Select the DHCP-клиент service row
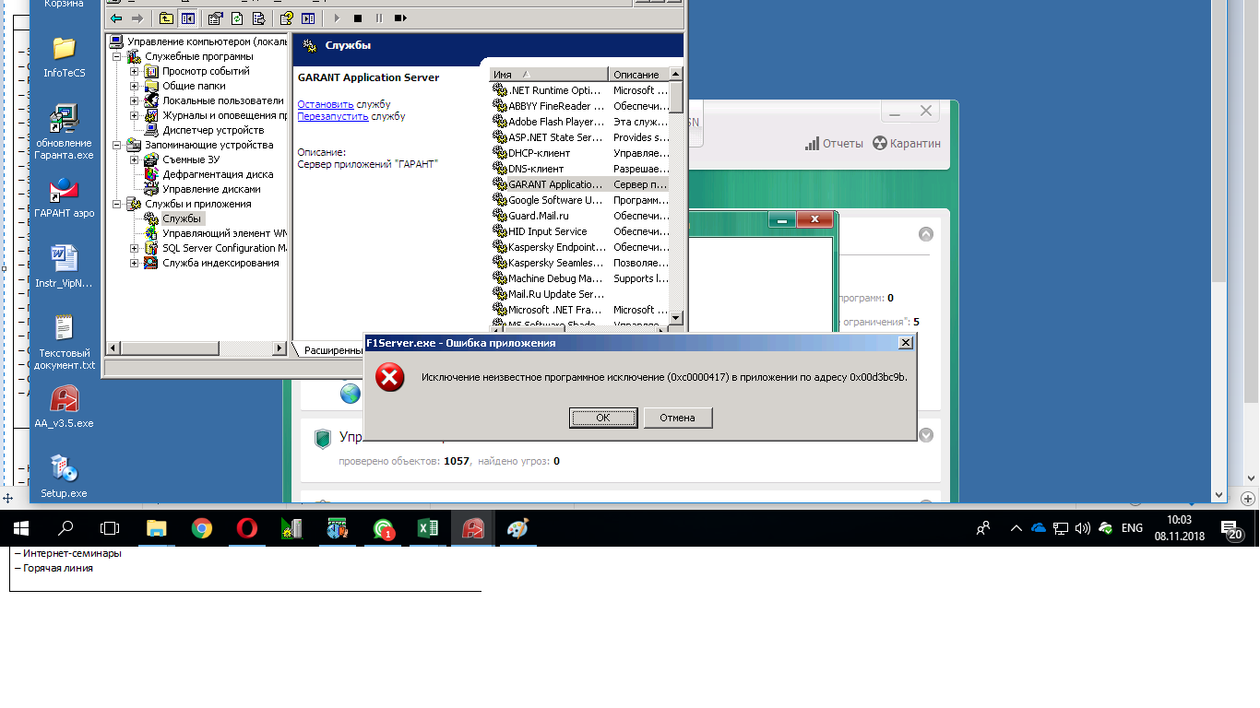Image resolution: width=1260 pixels, height=708 pixels. (x=580, y=153)
